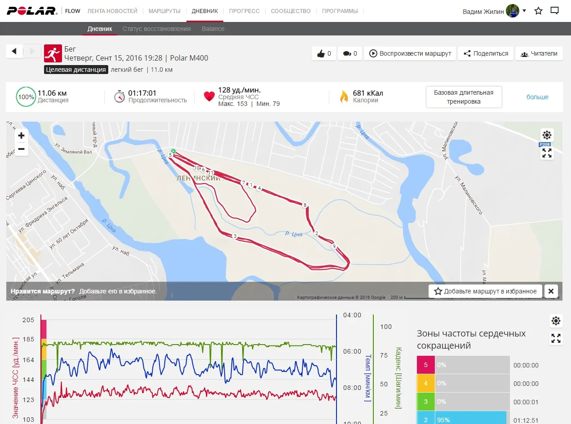Click the stopwatch duration icon
The width and height of the screenshot is (571, 424).
119,96
